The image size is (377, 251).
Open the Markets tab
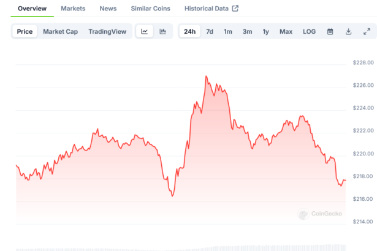[x=73, y=9]
